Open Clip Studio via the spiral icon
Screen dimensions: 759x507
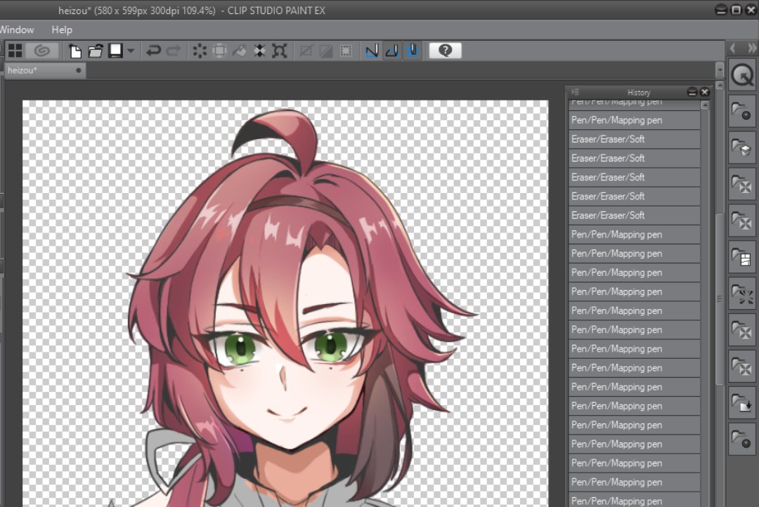(x=42, y=51)
